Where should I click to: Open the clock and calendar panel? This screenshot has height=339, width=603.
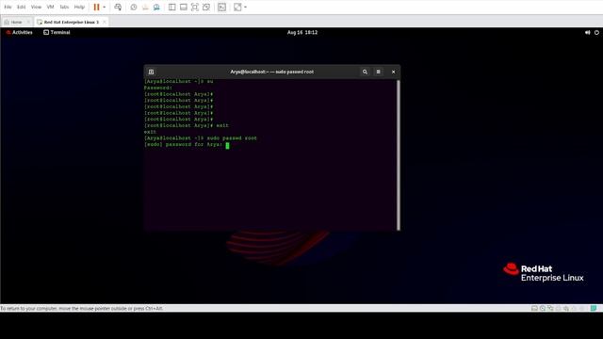click(x=302, y=32)
